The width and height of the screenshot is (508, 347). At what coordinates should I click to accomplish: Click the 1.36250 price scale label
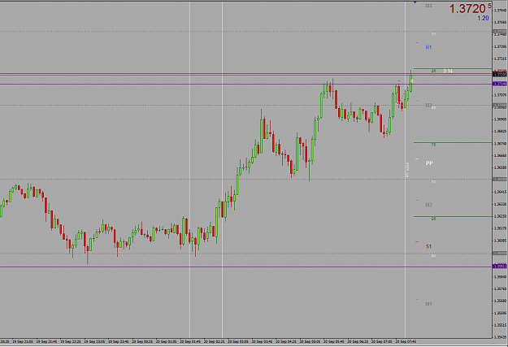coord(501,216)
